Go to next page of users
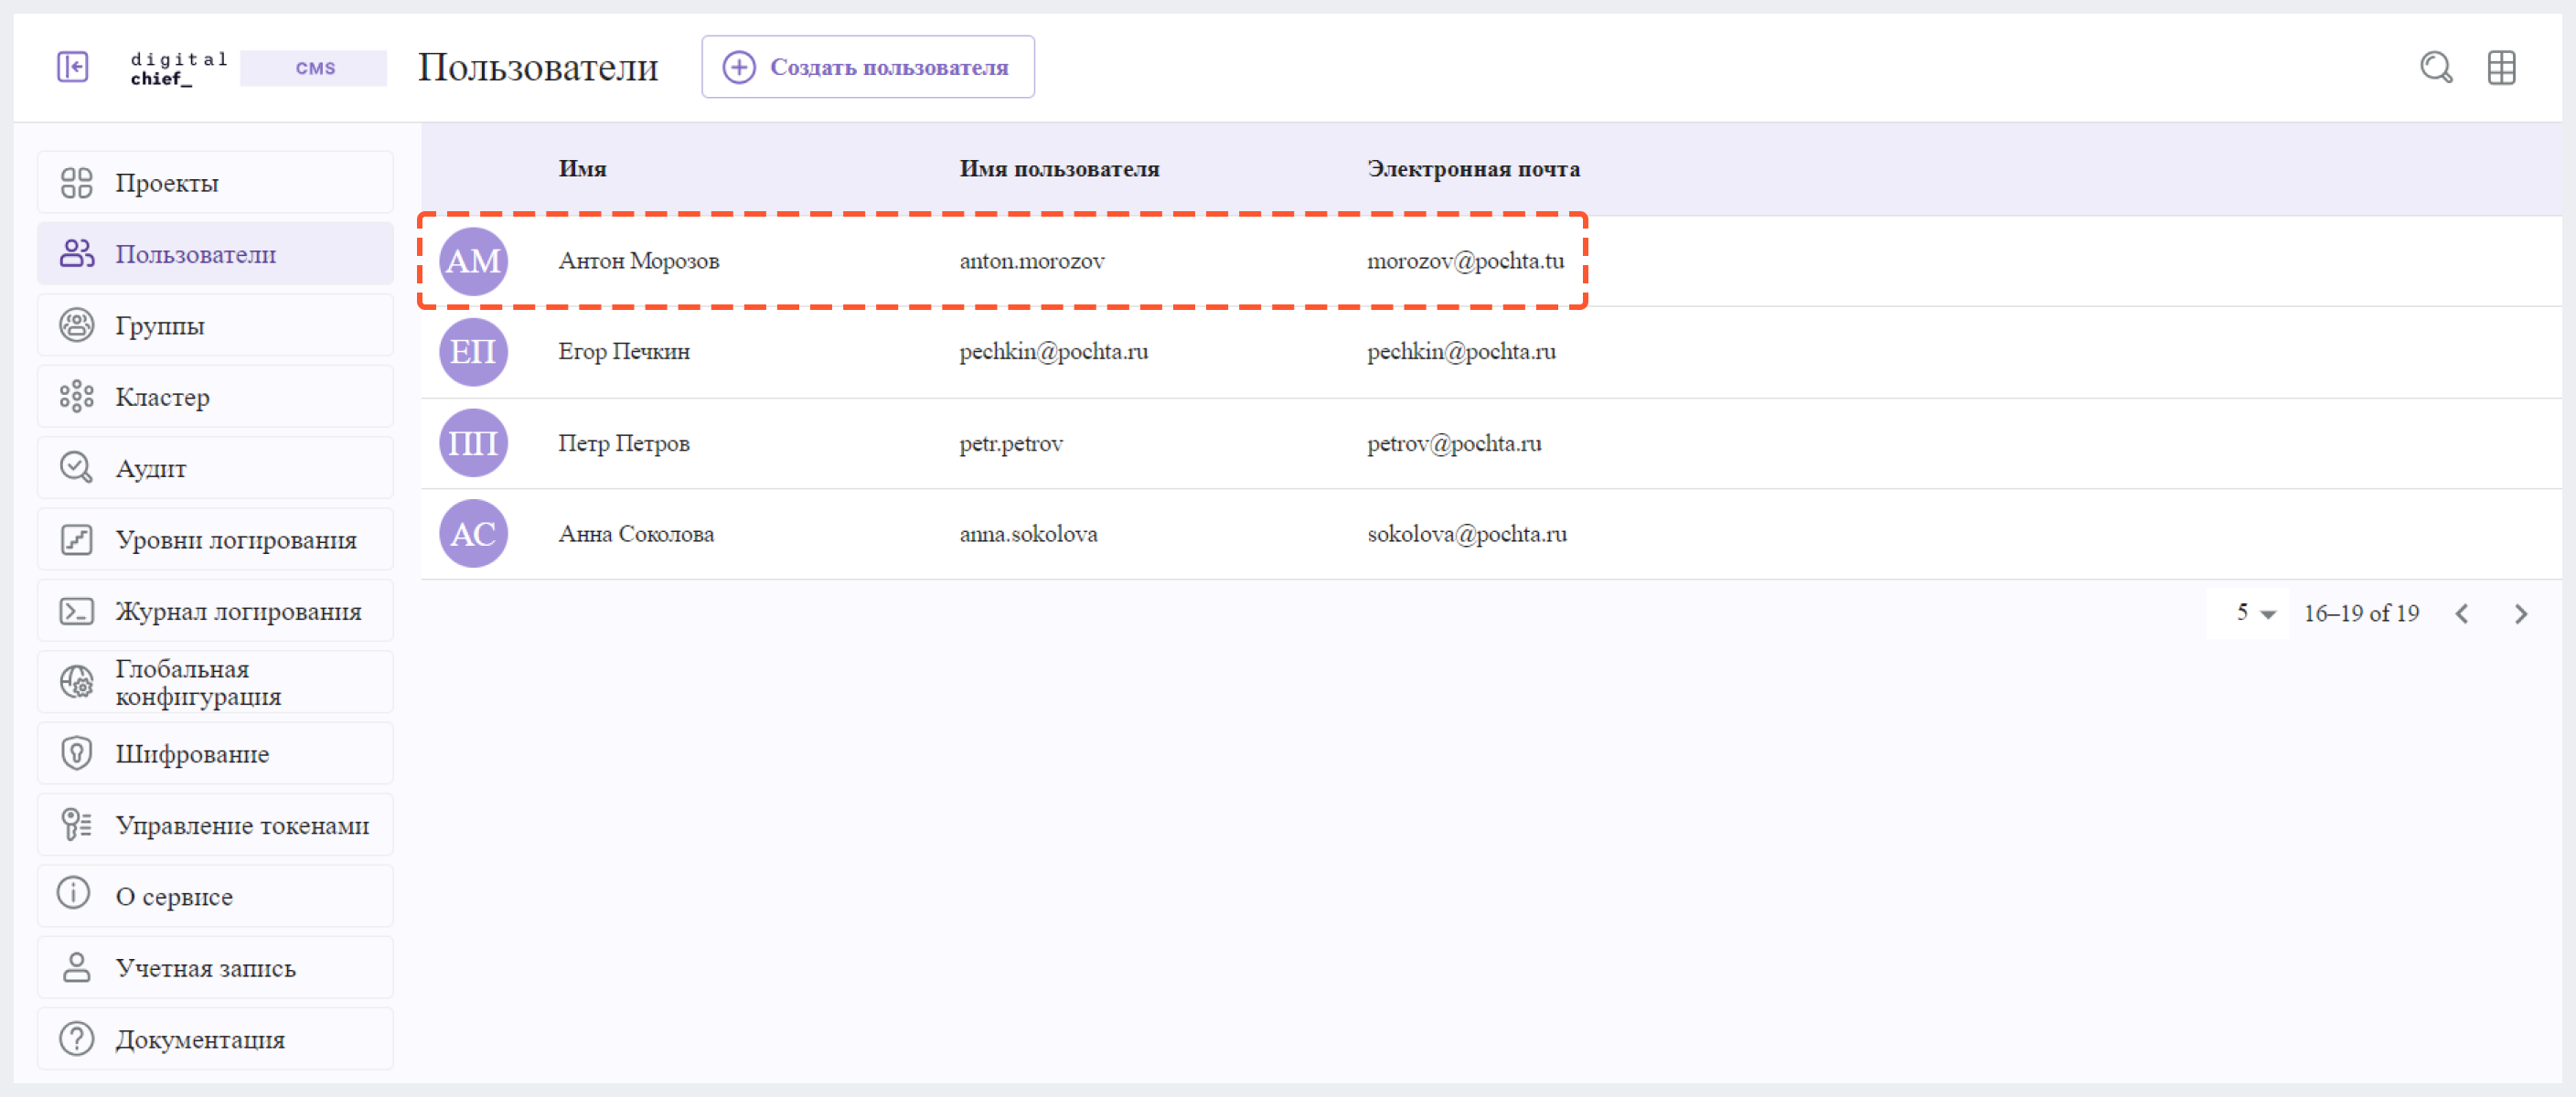2576x1097 pixels. [2520, 614]
